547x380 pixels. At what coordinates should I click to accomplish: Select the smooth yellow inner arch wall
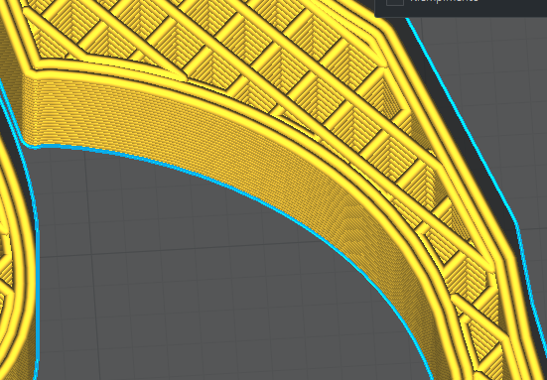(223, 140)
